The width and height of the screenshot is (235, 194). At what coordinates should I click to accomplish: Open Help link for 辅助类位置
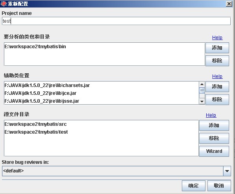click(217, 76)
